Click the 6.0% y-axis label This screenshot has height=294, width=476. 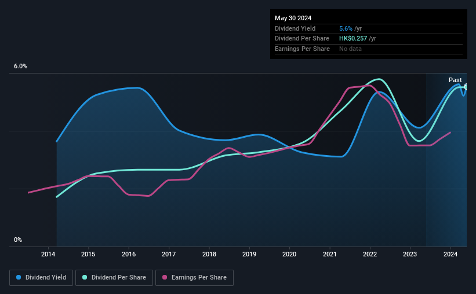(x=21, y=66)
